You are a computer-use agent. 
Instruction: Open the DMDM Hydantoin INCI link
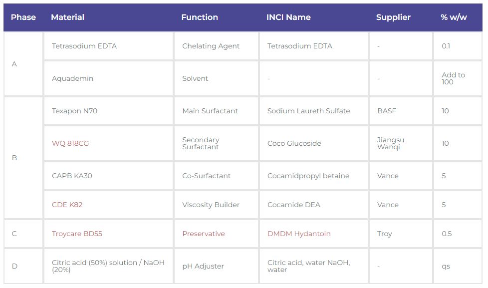click(299, 234)
